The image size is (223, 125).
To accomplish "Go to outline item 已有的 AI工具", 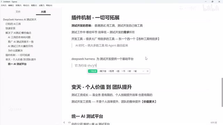I will click(x=13, y=24).
